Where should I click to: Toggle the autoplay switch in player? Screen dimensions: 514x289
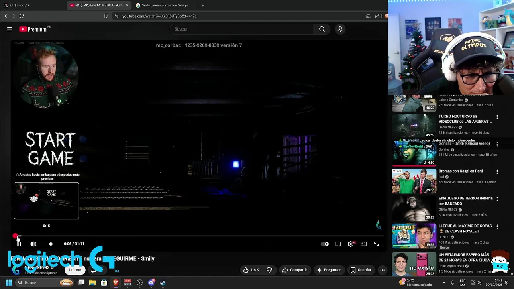click(x=325, y=244)
